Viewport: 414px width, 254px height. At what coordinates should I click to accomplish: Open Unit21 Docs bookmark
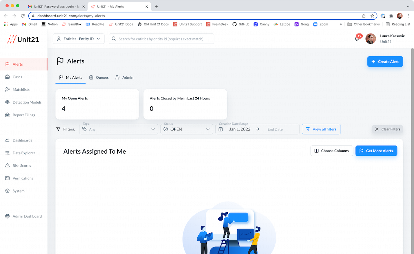pyautogui.click(x=121, y=24)
